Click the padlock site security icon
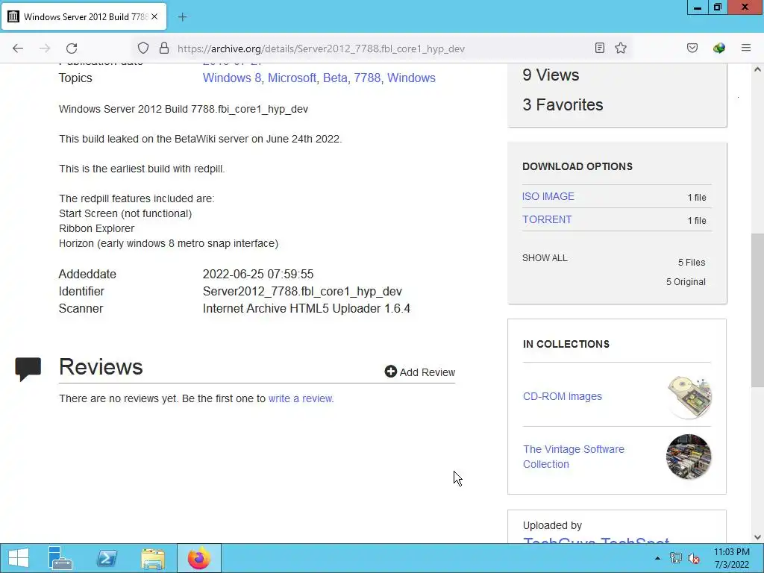 [164, 48]
